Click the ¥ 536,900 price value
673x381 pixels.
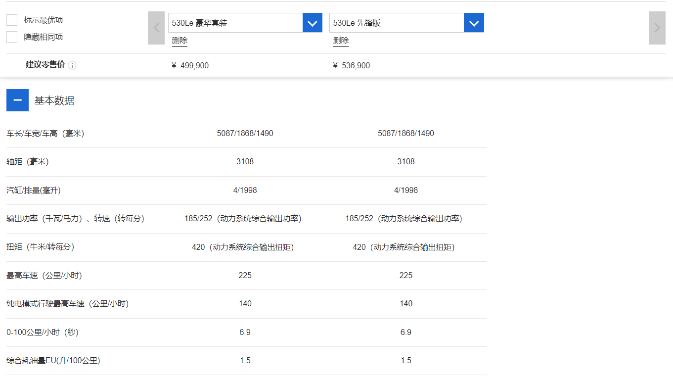[x=351, y=65]
